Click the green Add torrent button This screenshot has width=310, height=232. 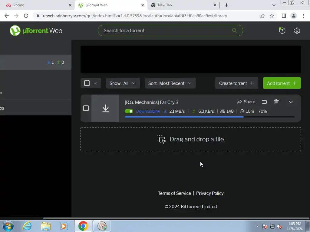tap(282, 83)
